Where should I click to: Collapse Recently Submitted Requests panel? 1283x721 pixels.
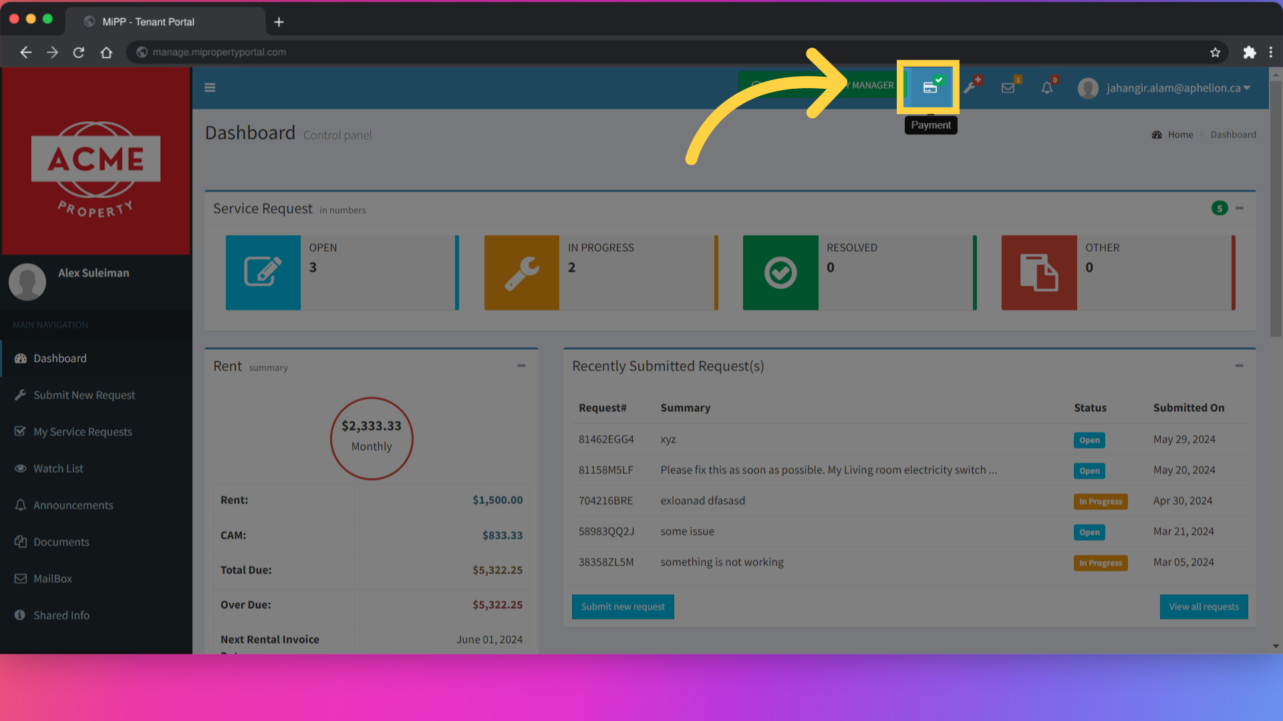(1240, 366)
